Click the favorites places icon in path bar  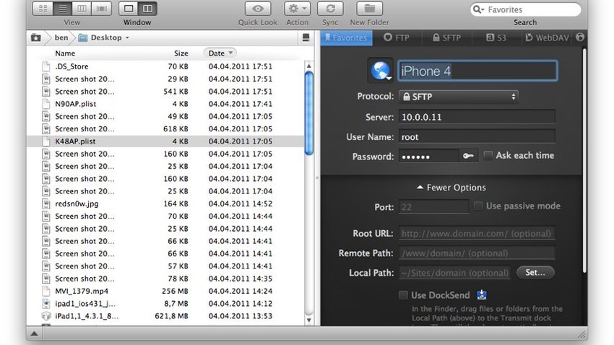[36, 38]
